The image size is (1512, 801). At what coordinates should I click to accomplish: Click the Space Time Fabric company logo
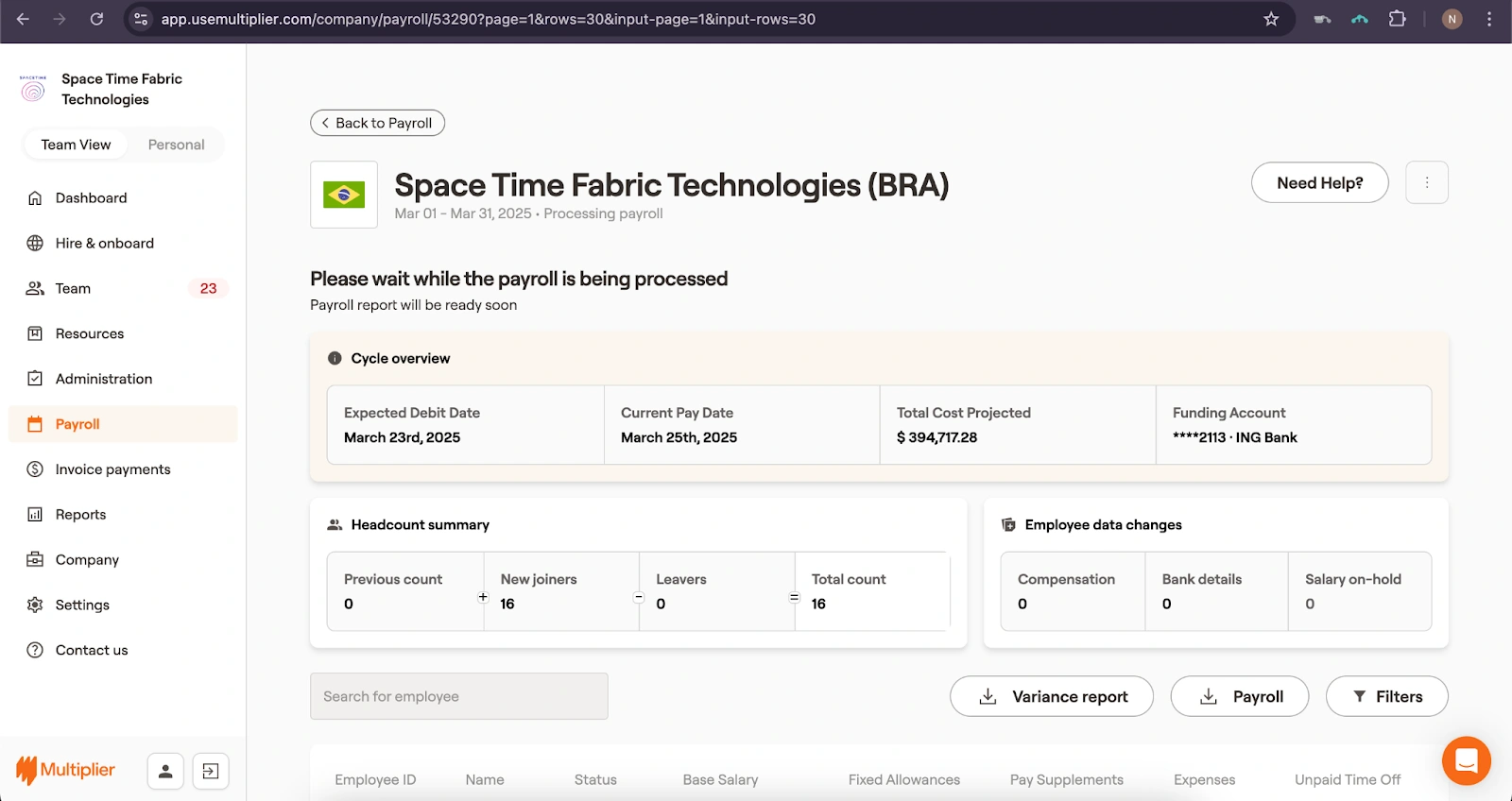33,89
